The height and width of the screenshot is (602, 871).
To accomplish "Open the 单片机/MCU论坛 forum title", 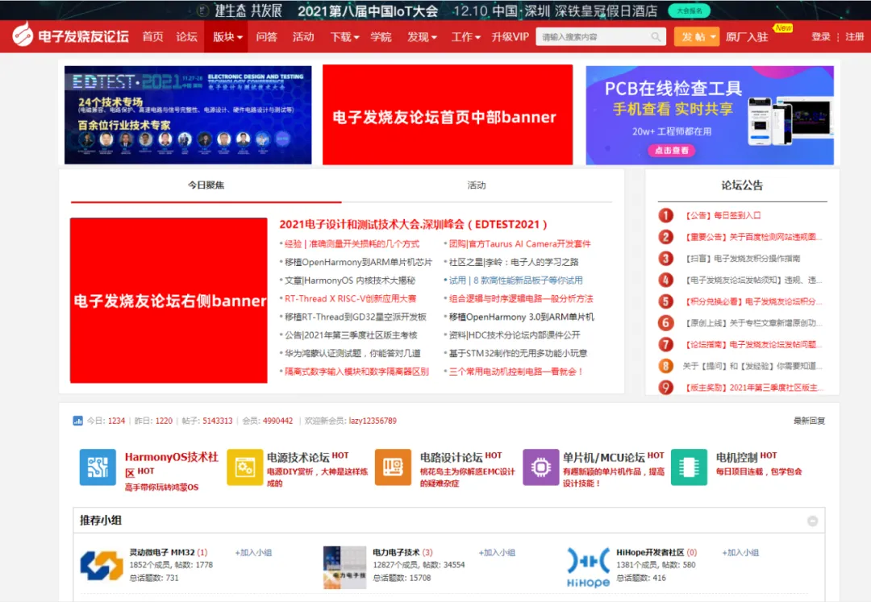I will coord(604,457).
